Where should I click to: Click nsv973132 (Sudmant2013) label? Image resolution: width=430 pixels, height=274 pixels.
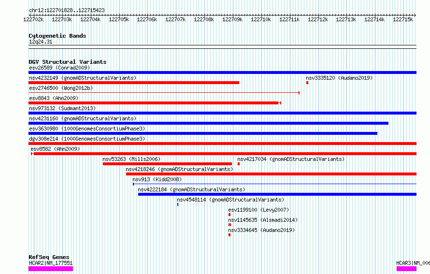pyautogui.click(x=62, y=108)
